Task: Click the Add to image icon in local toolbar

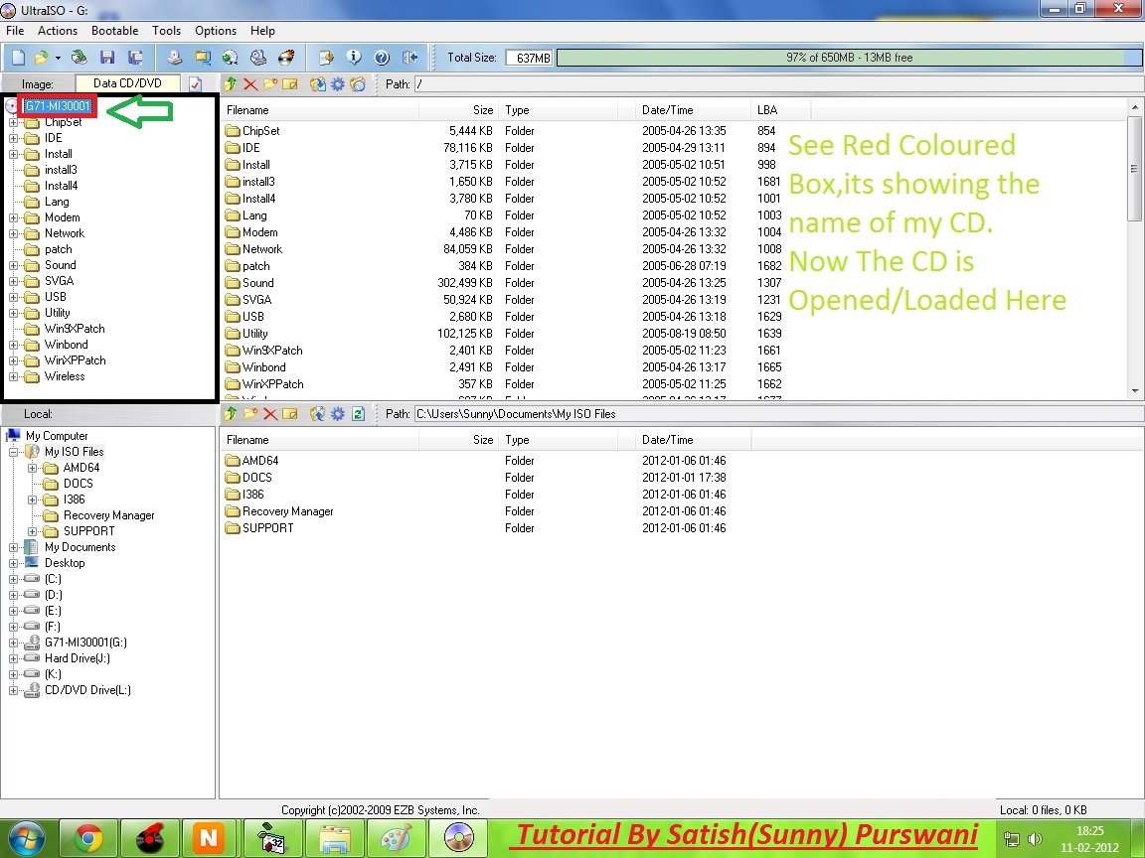Action: tap(318, 414)
